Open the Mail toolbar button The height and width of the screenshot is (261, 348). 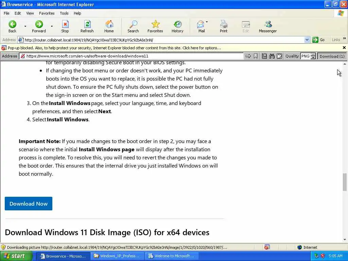[201, 27]
